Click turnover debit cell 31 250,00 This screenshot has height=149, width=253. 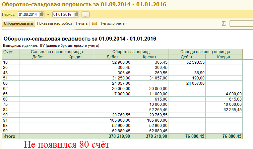[112, 78]
